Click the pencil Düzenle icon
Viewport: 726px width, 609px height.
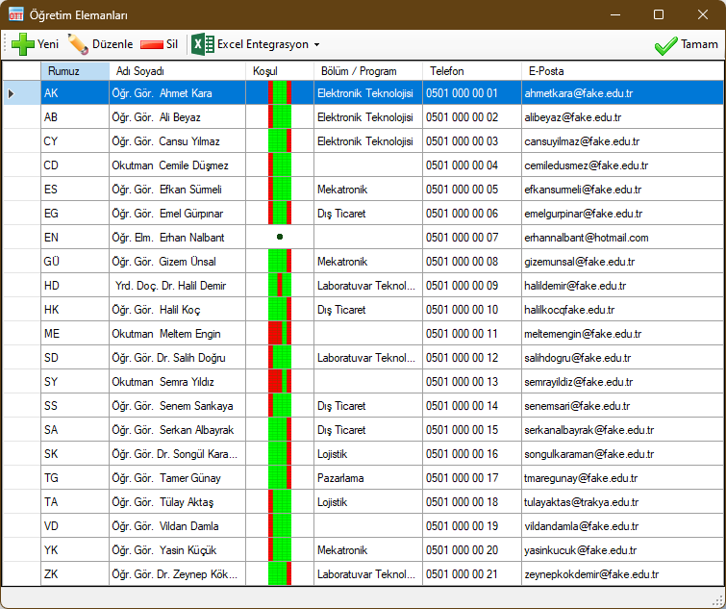(x=78, y=44)
